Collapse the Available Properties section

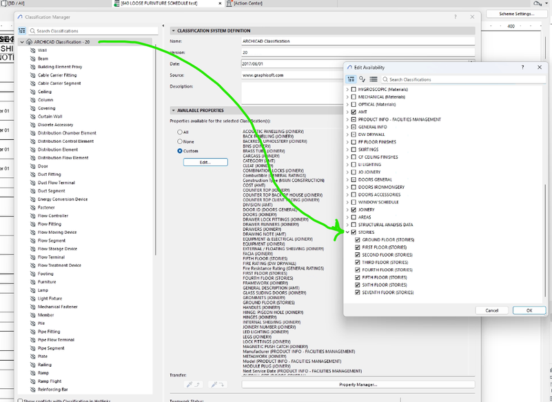point(173,110)
